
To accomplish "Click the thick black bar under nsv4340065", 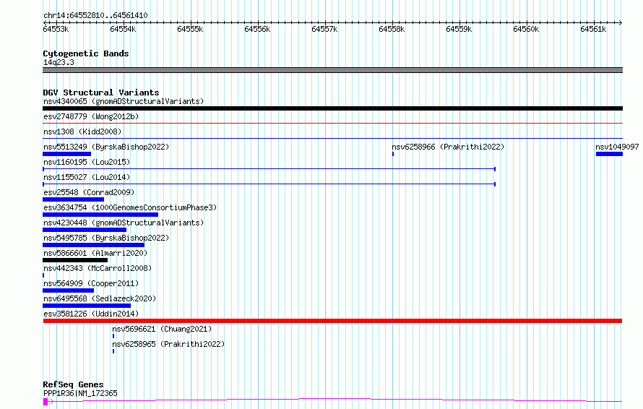I will tap(332, 108).
